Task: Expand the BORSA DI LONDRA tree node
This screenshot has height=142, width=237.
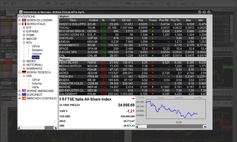Action: (19, 20)
